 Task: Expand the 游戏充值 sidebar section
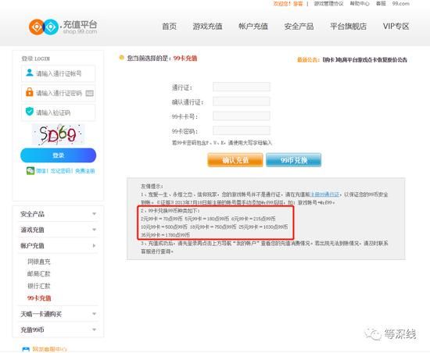(x=58, y=230)
